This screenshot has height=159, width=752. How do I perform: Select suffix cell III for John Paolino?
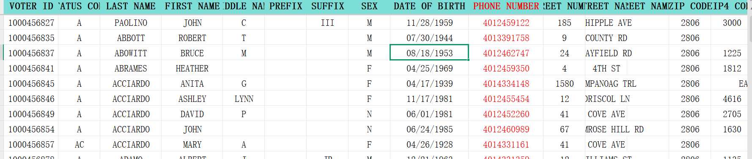pos(327,23)
